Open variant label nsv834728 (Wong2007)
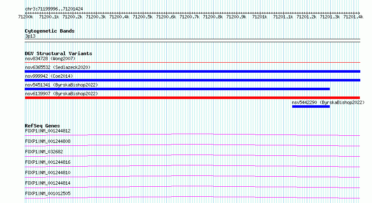The width and height of the screenshot is (372, 203). coord(50,58)
